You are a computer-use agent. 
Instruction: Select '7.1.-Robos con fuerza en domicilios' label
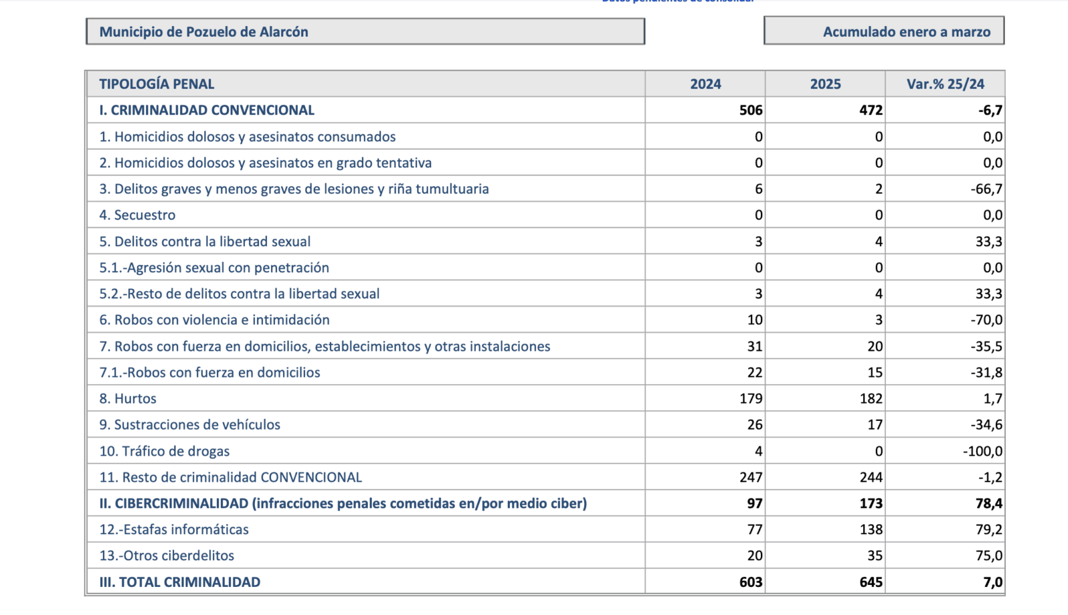click(210, 372)
